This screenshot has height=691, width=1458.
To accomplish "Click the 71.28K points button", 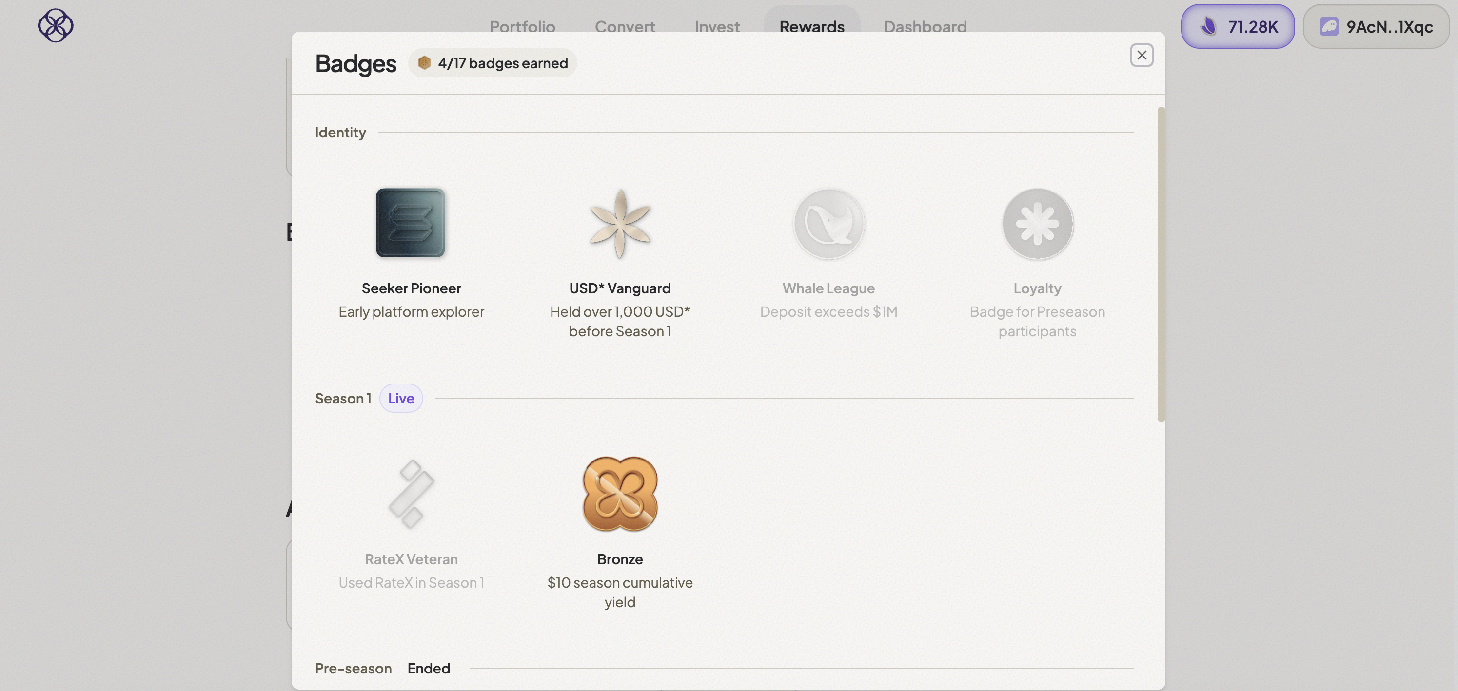I will pos(1237,27).
